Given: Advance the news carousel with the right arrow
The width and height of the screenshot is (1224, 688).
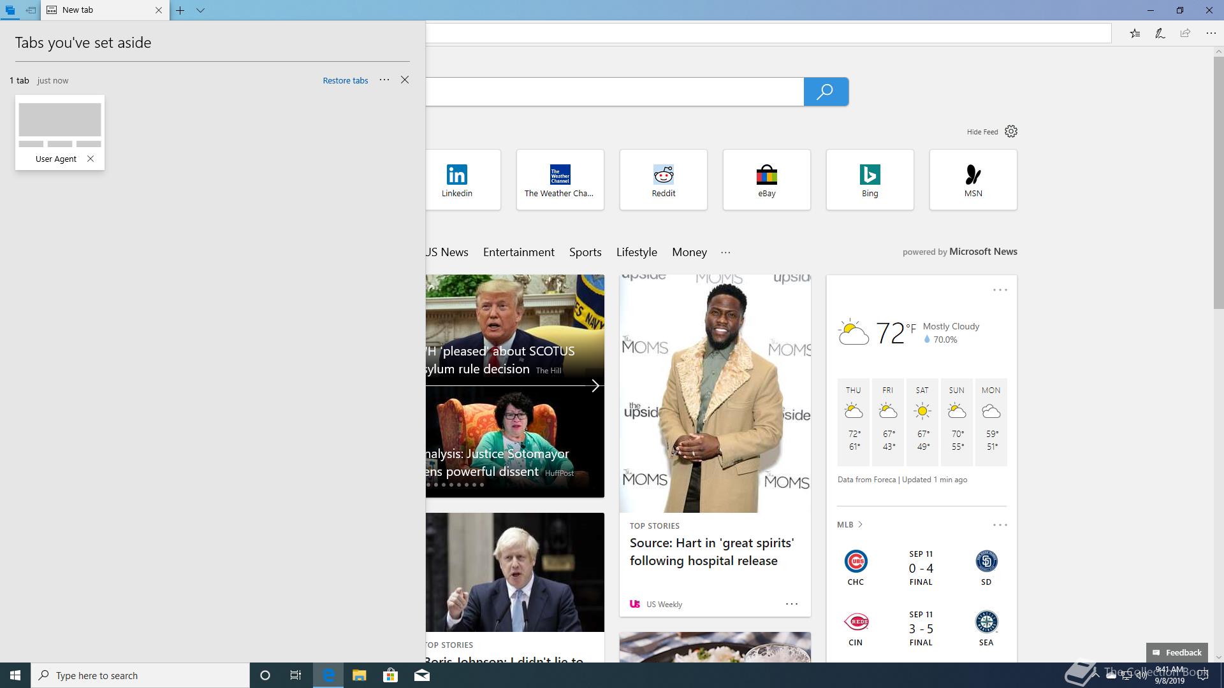Looking at the screenshot, I should pyautogui.click(x=595, y=385).
